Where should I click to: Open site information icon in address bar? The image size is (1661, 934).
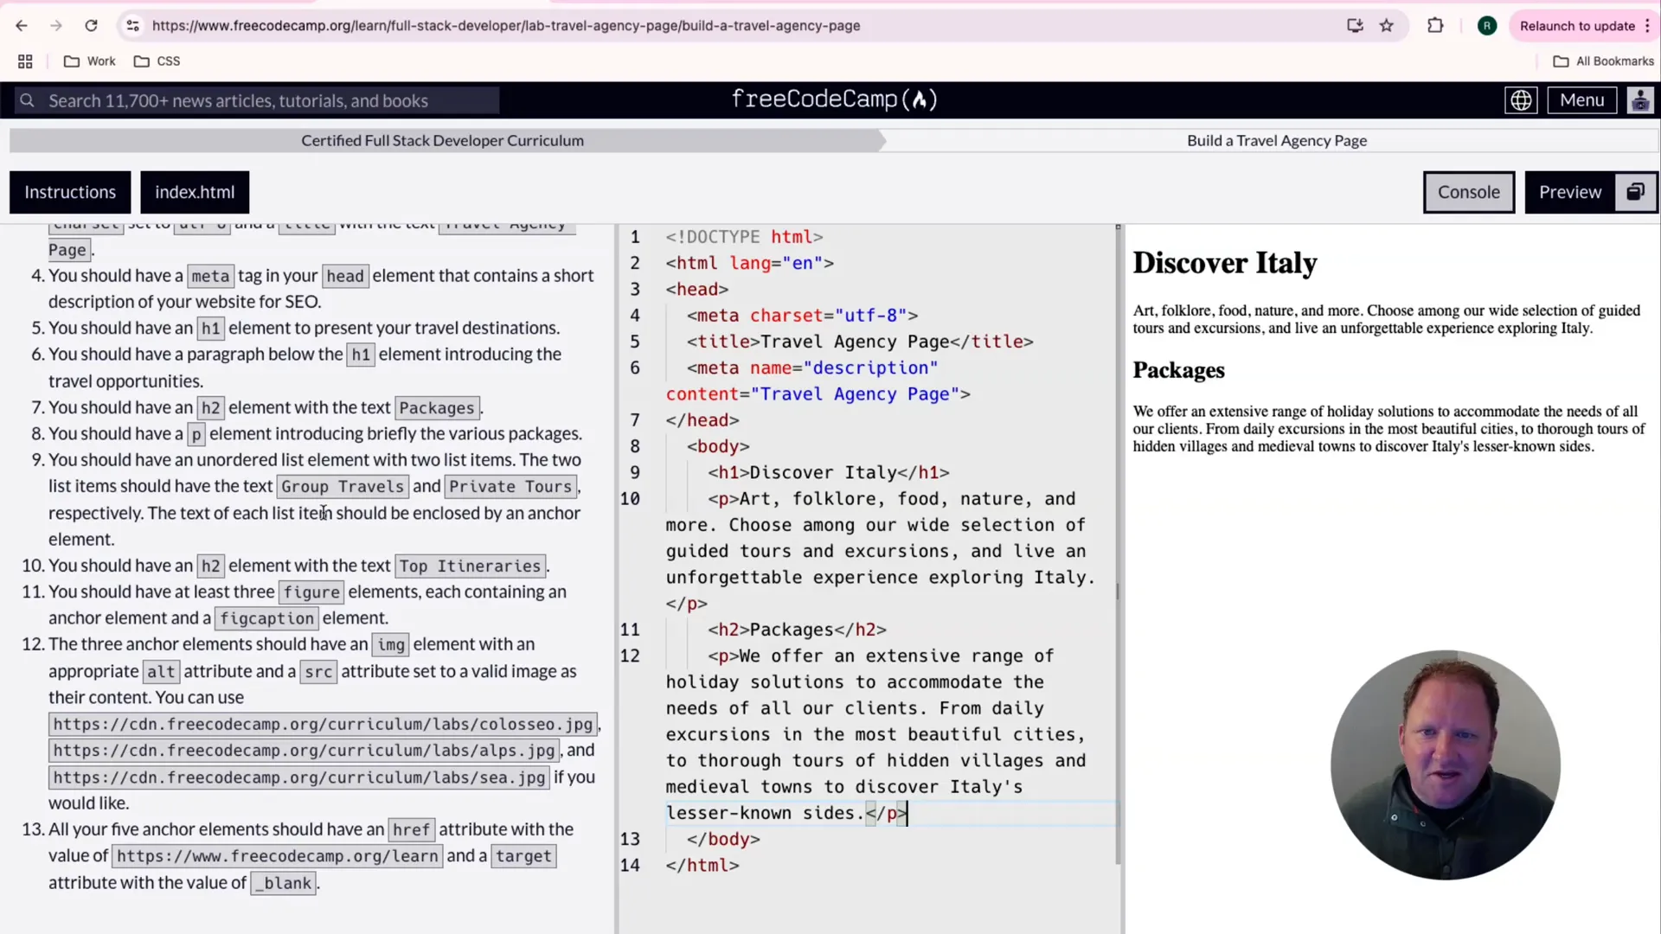(x=132, y=26)
